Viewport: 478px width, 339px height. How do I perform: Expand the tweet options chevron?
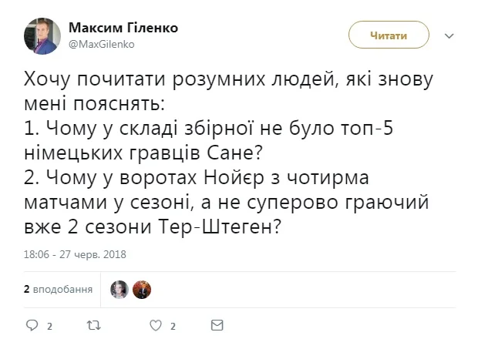(x=453, y=34)
